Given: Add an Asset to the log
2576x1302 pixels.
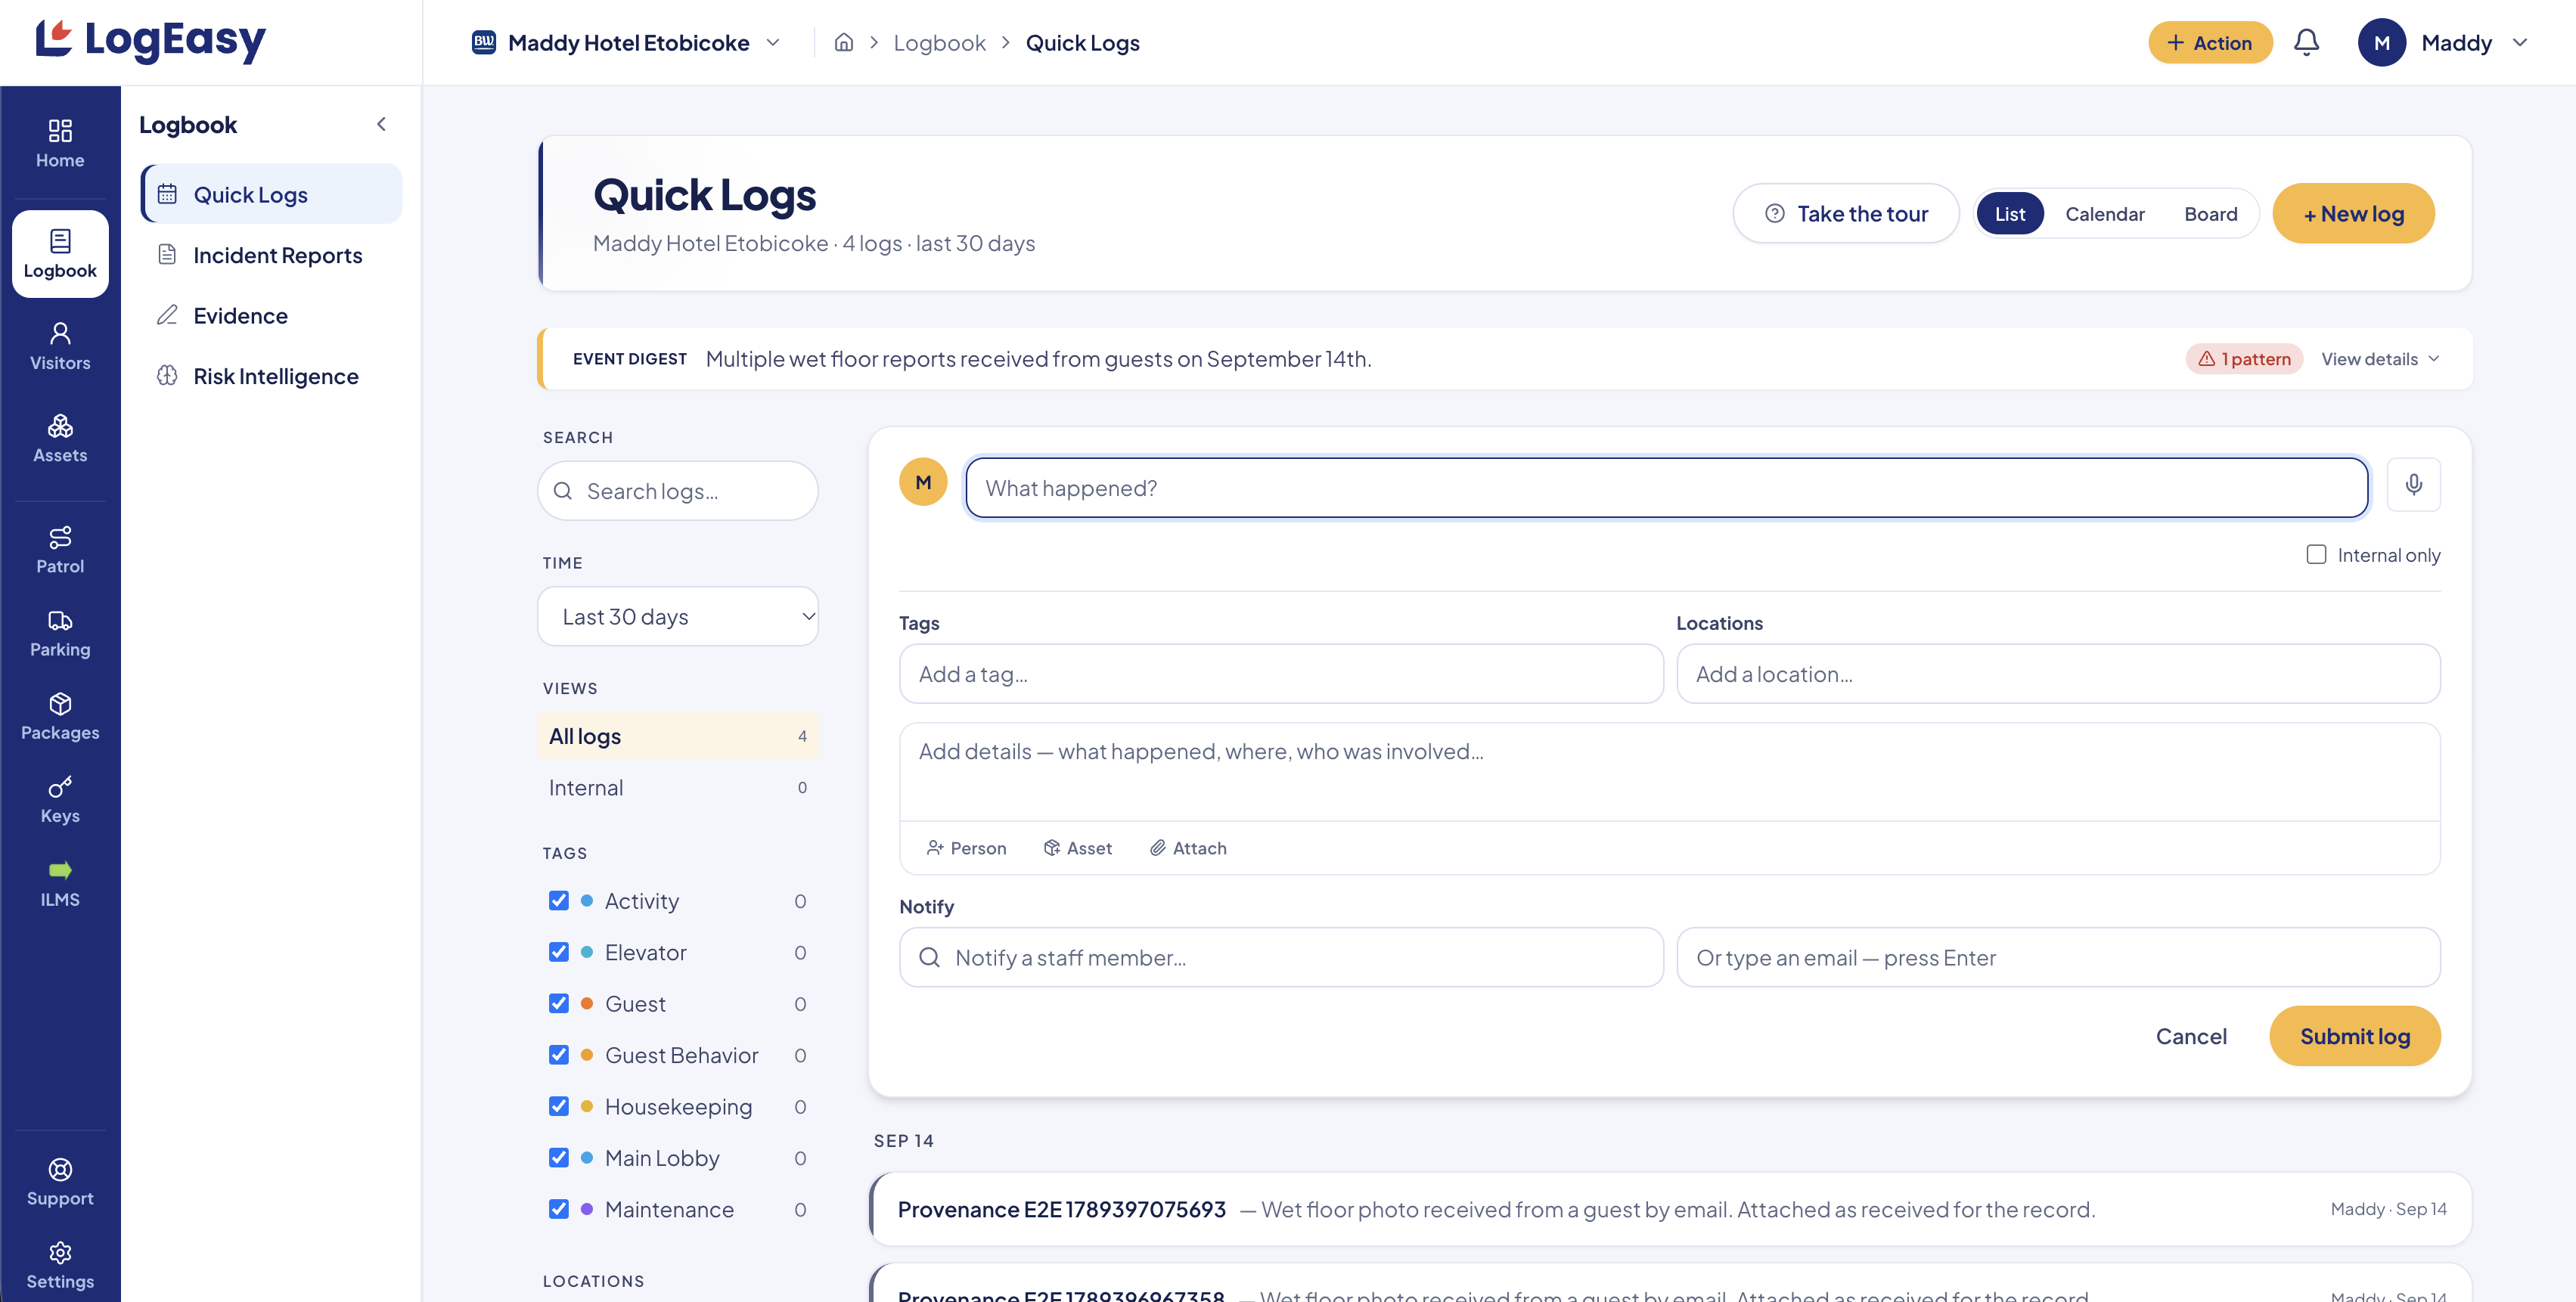Looking at the screenshot, I should 1077,848.
